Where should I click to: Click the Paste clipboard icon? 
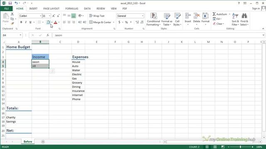coord(5,17)
